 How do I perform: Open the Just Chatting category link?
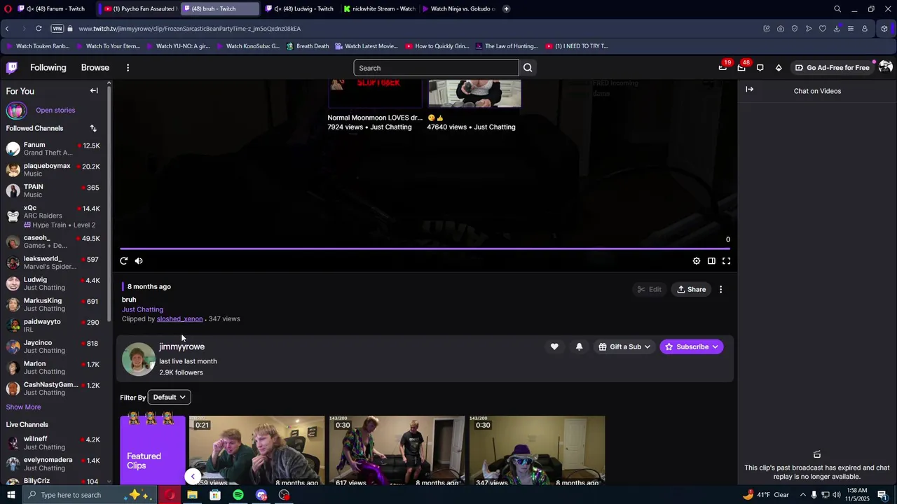pos(142,309)
